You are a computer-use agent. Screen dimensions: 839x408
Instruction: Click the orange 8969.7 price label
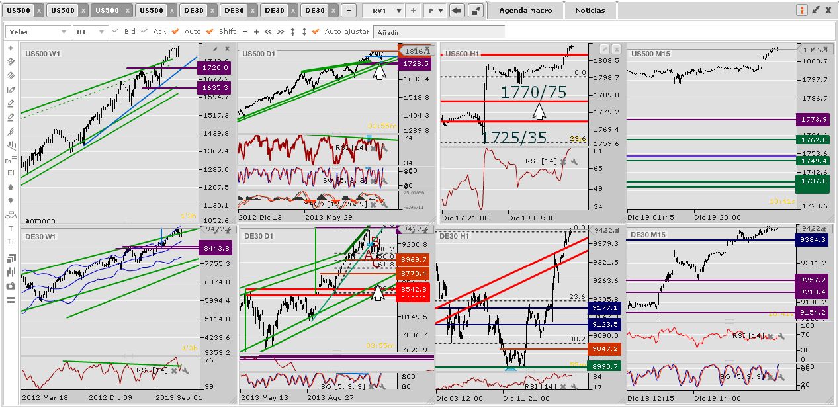tap(414, 260)
